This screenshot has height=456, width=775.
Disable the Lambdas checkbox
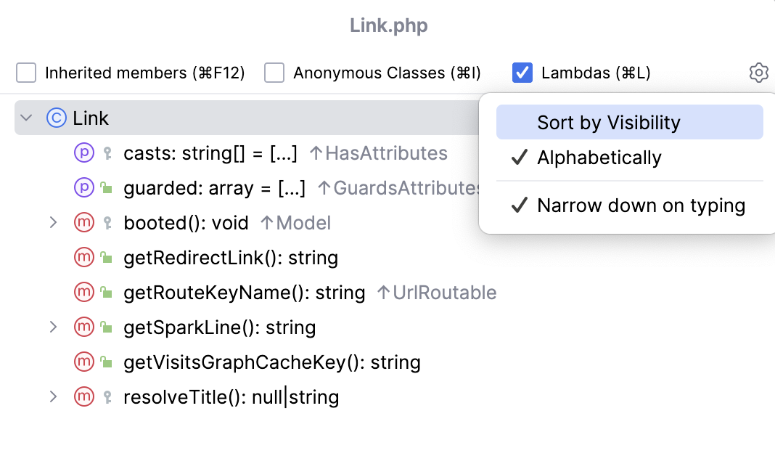coord(522,73)
